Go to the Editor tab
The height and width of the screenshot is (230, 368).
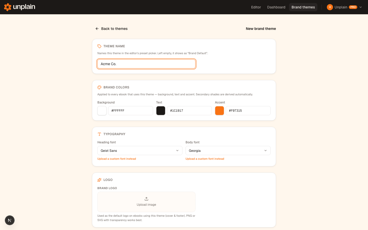pos(256,7)
